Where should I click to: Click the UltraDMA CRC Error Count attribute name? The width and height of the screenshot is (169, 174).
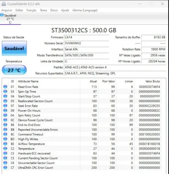point(36,168)
